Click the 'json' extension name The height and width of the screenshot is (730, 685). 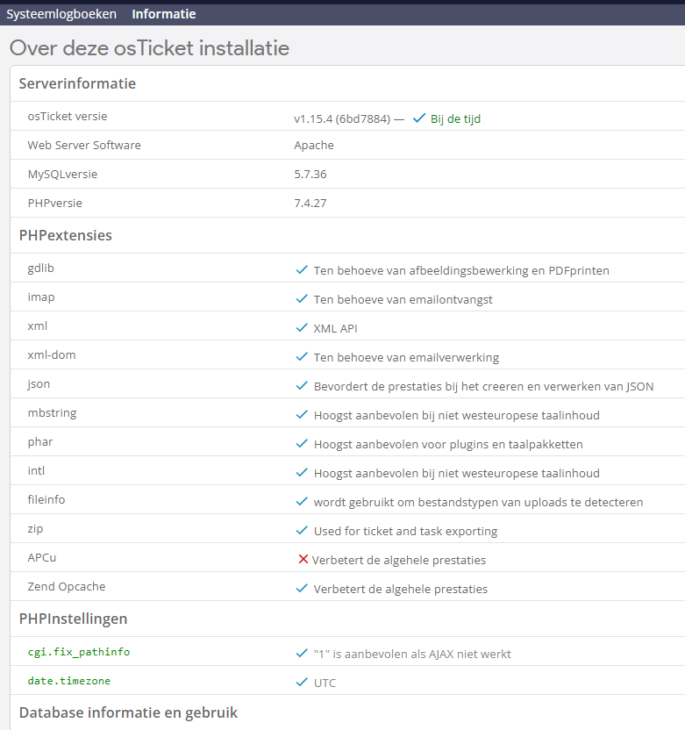point(39,384)
